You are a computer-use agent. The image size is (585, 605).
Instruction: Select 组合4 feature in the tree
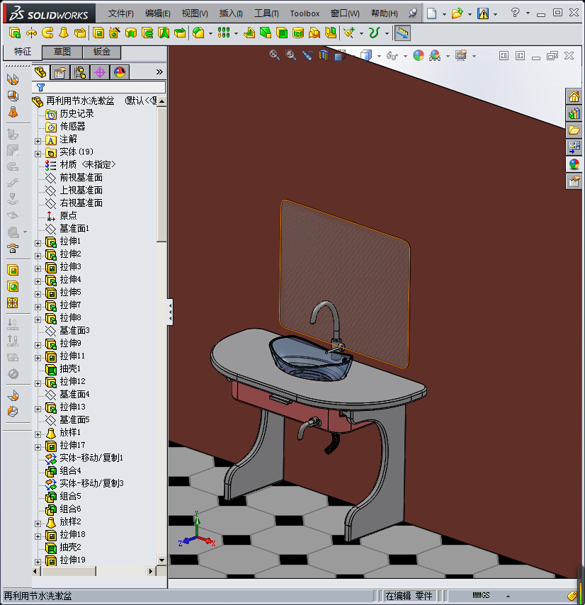tap(70, 470)
